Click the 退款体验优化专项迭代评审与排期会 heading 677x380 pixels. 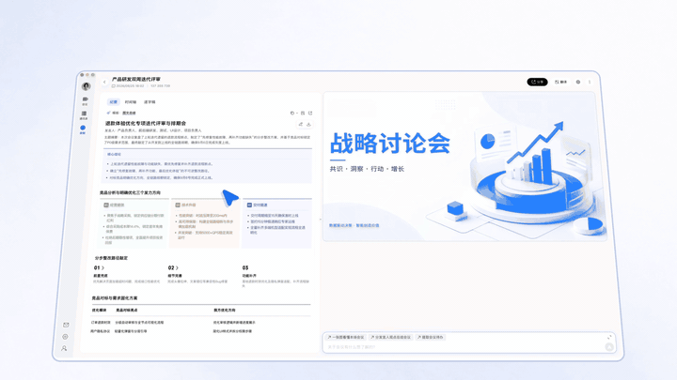[x=146, y=123]
